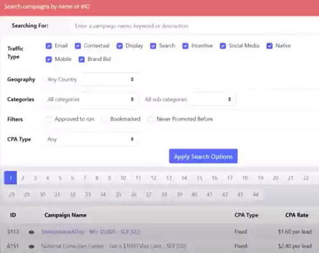Jump to results page 19

tap(260, 178)
